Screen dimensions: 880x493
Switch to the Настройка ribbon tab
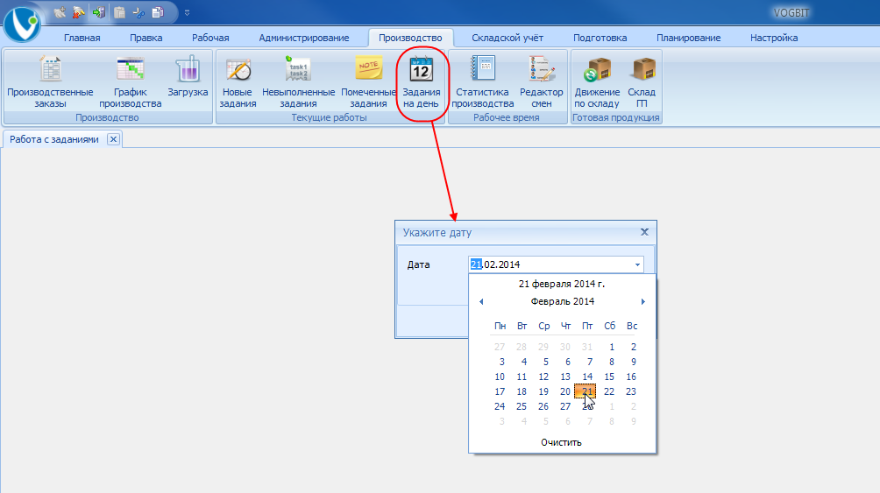774,38
